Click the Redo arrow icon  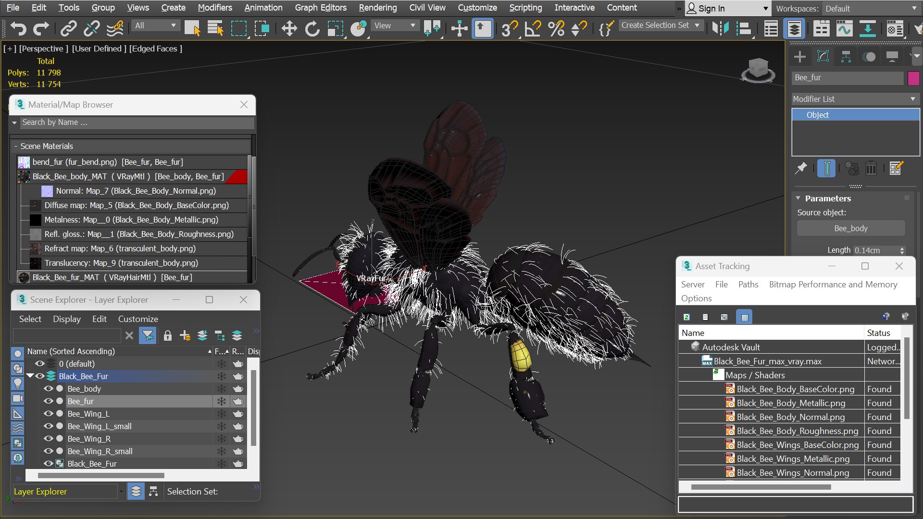(x=41, y=29)
